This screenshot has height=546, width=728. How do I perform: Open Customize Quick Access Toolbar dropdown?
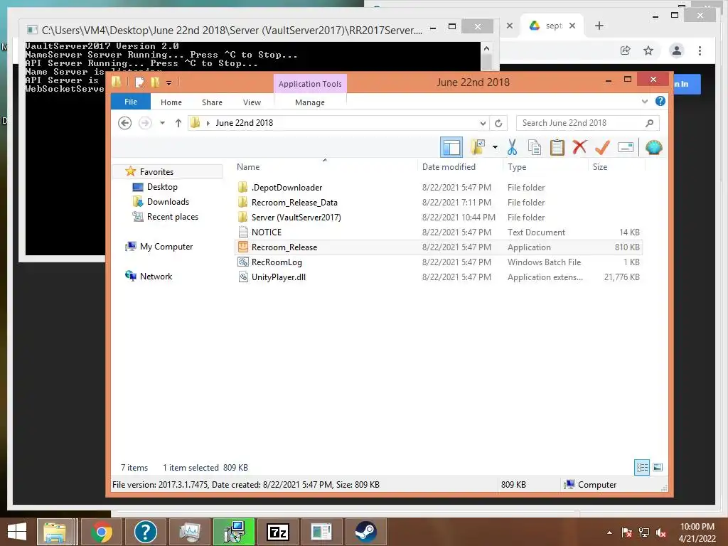click(x=168, y=83)
